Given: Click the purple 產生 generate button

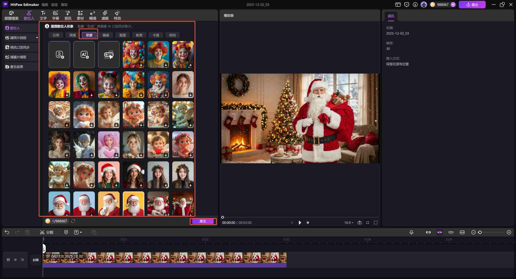Looking at the screenshot, I should [x=203, y=221].
